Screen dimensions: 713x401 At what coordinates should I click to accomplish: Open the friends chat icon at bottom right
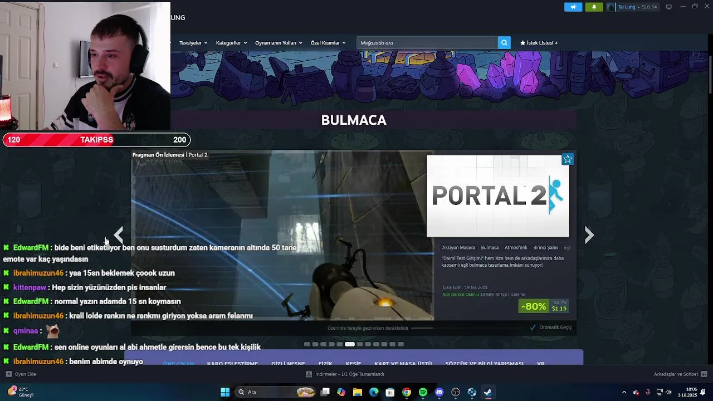[x=704, y=374]
